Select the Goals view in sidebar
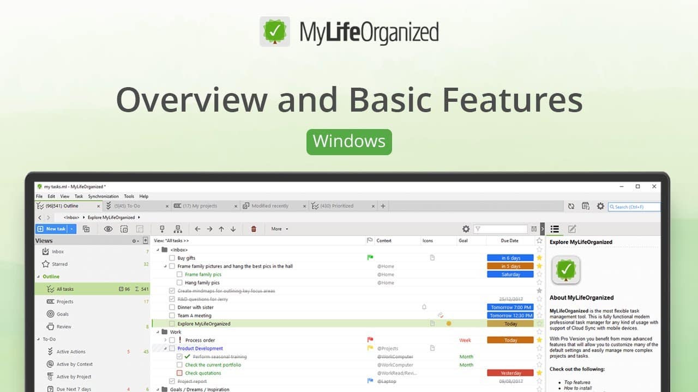 click(64, 314)
